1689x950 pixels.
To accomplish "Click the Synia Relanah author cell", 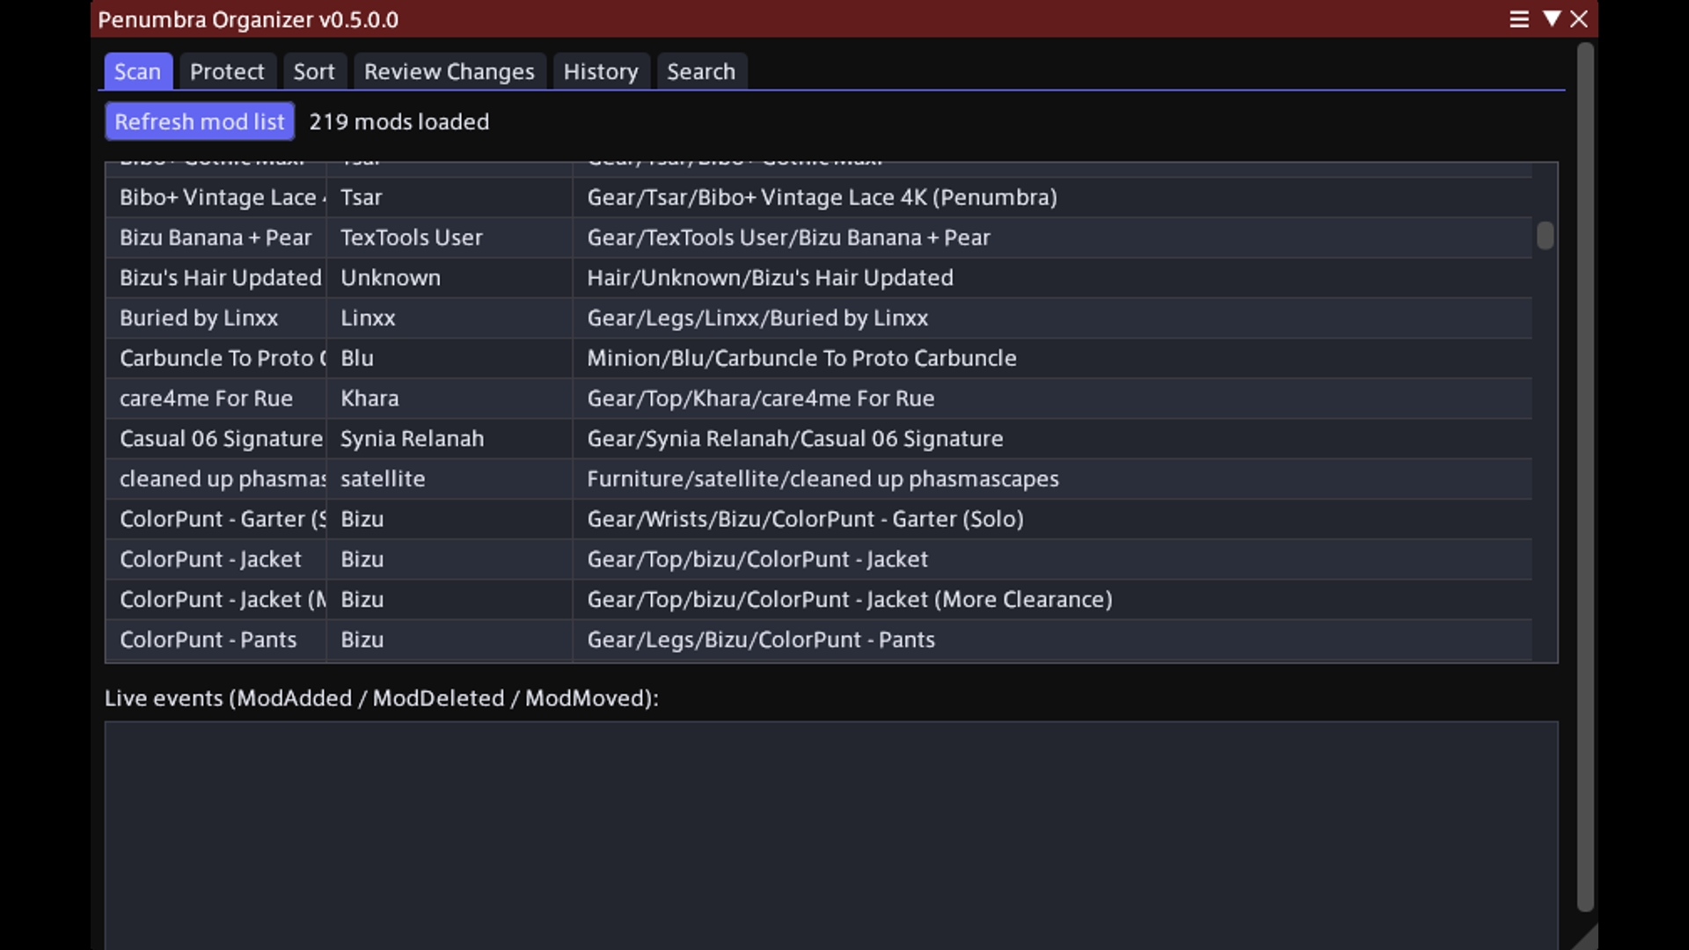I will (x=413, y=439).
